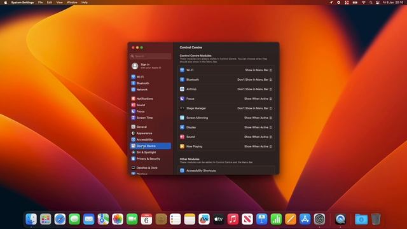Open App Store from the Dock

[305, 219]
